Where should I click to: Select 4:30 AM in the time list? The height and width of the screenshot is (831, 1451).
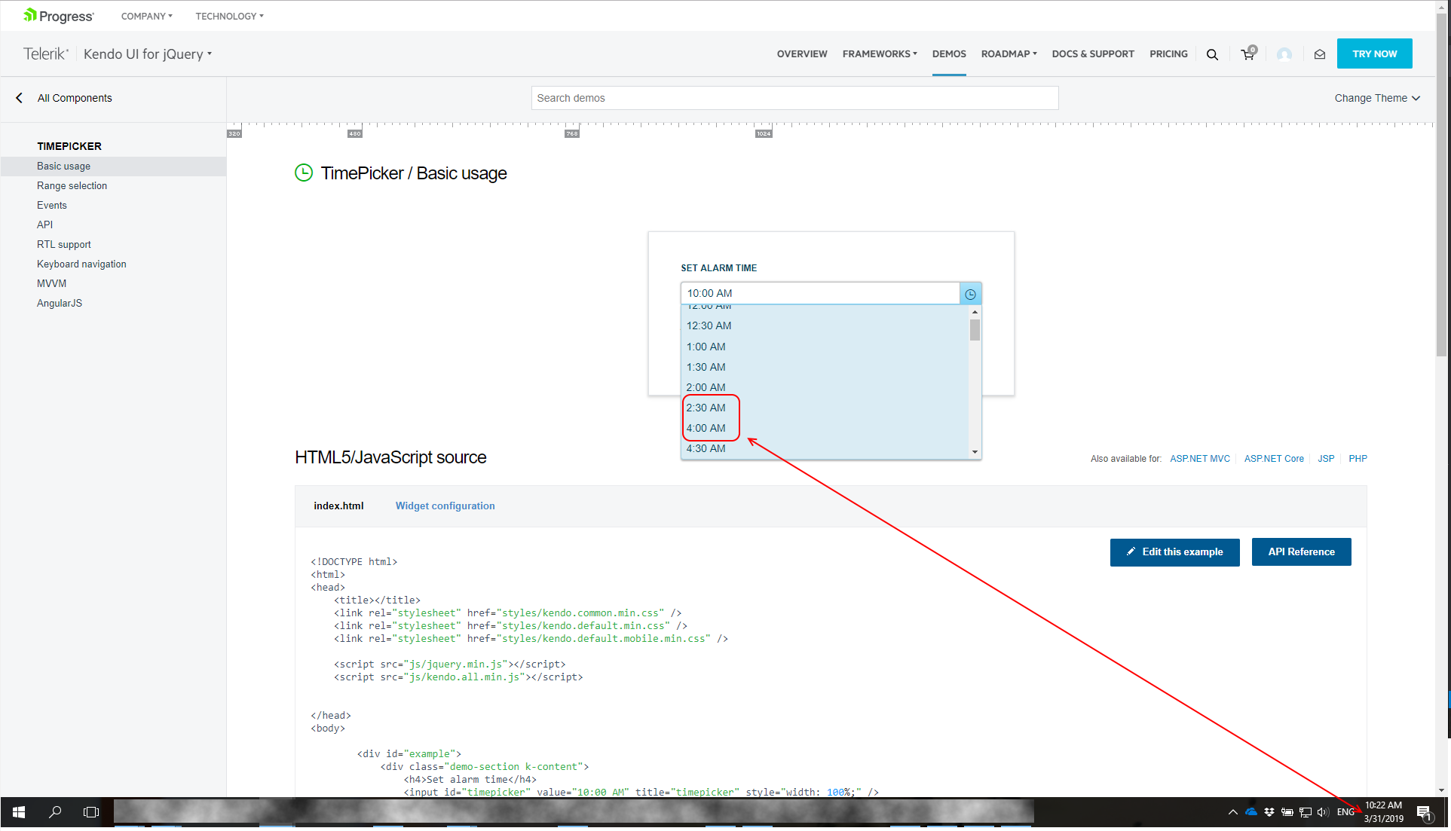pos(825,449)
